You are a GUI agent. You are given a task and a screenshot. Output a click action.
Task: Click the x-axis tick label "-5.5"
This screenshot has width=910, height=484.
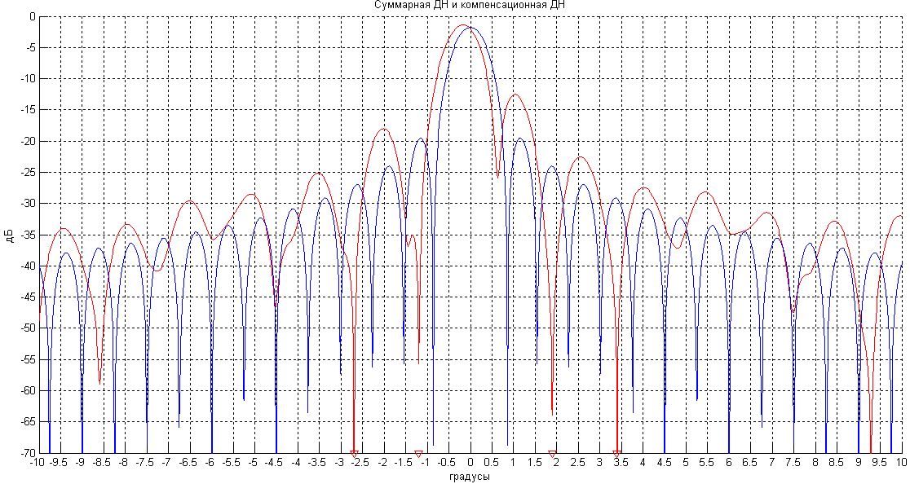coord(232,463)
